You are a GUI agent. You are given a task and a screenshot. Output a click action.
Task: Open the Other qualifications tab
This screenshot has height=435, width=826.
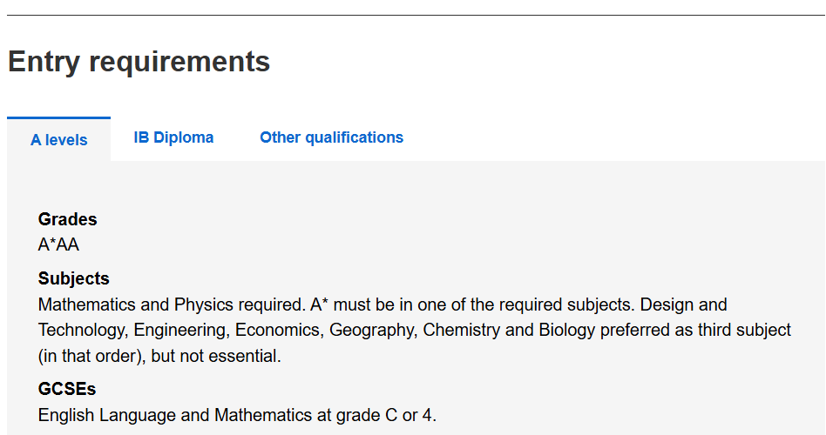coord(331,137)
